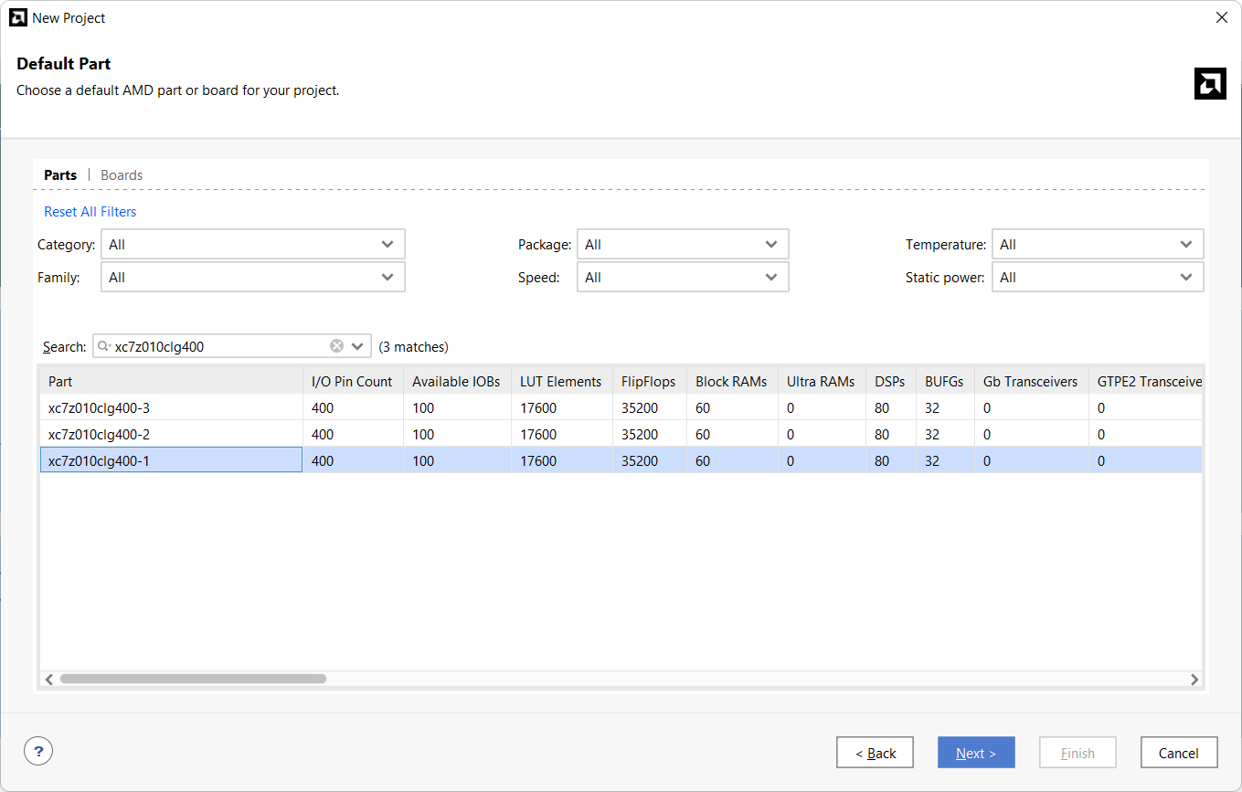Expand the Family filter dropdown
1242x792 pixels.
coord(252,278)
